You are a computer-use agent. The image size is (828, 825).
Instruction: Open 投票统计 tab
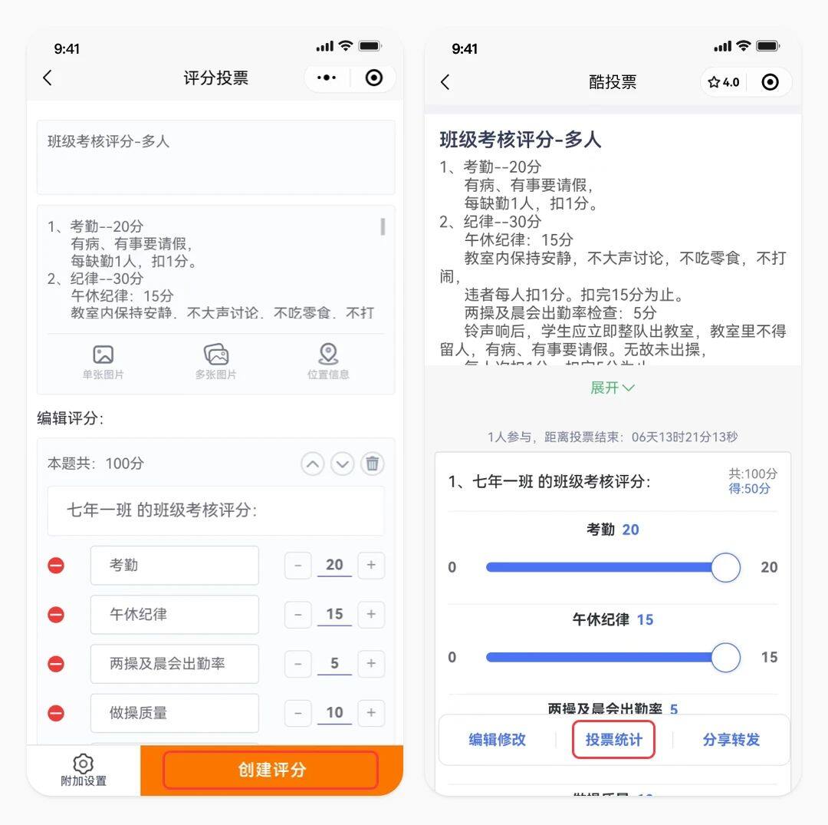click(x=613, y=739)
